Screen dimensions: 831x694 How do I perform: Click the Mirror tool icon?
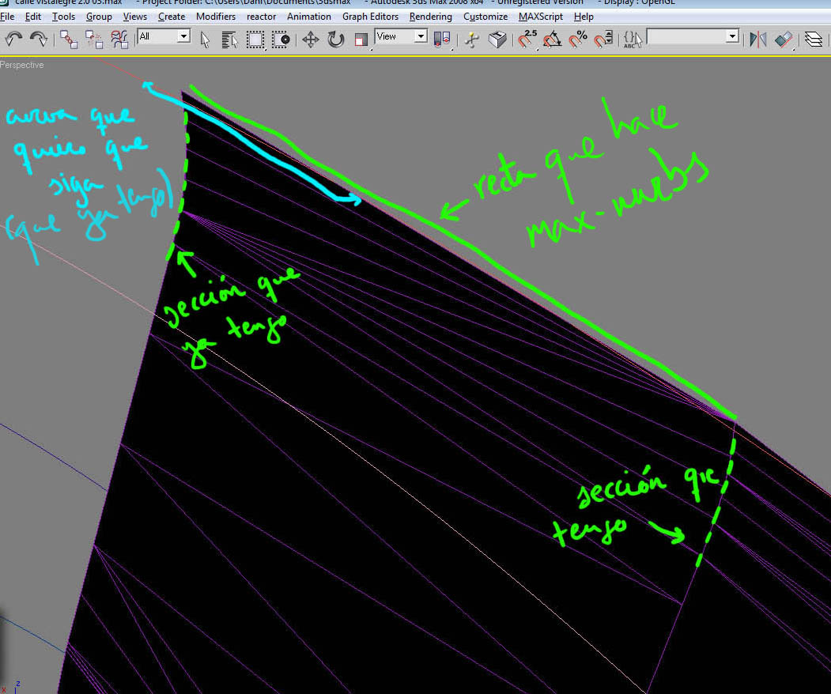[758, 40]
